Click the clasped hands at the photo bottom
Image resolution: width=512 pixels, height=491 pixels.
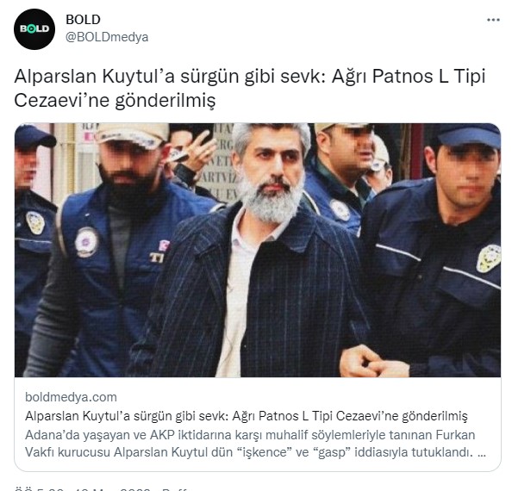point(372,362)
